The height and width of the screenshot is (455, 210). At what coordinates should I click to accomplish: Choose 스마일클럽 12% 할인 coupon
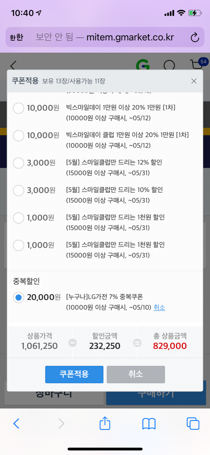(18, 162)
